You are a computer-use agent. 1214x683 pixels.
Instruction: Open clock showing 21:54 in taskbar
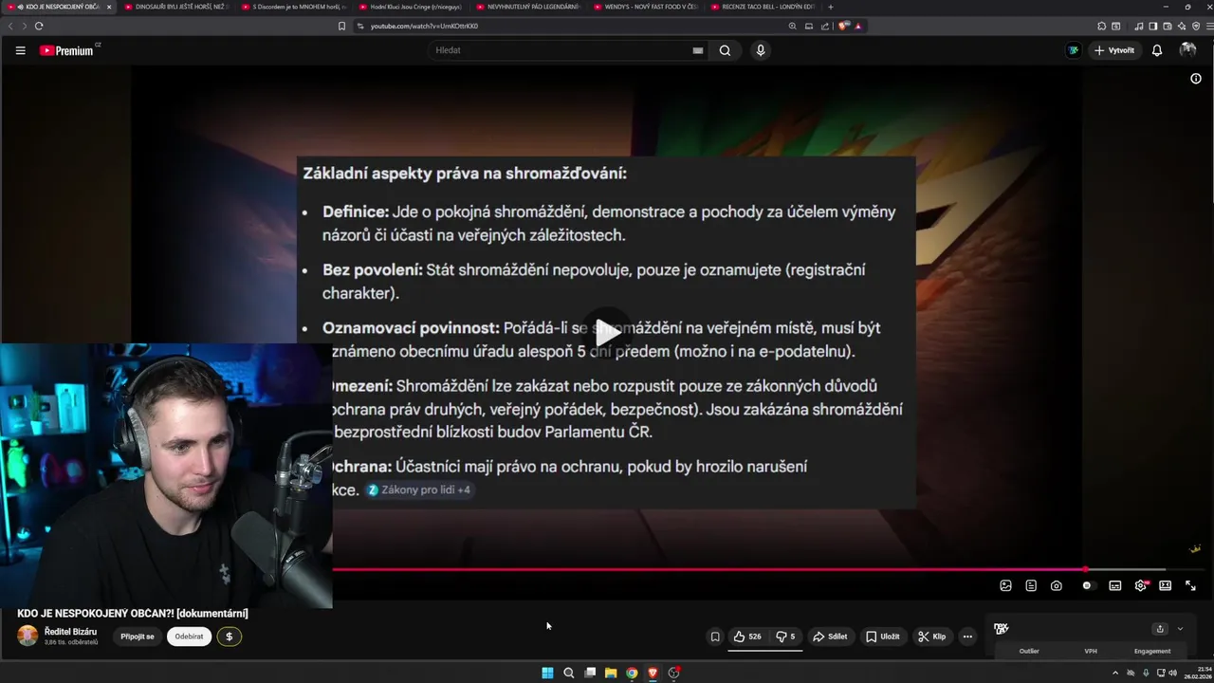point(1196,673)
